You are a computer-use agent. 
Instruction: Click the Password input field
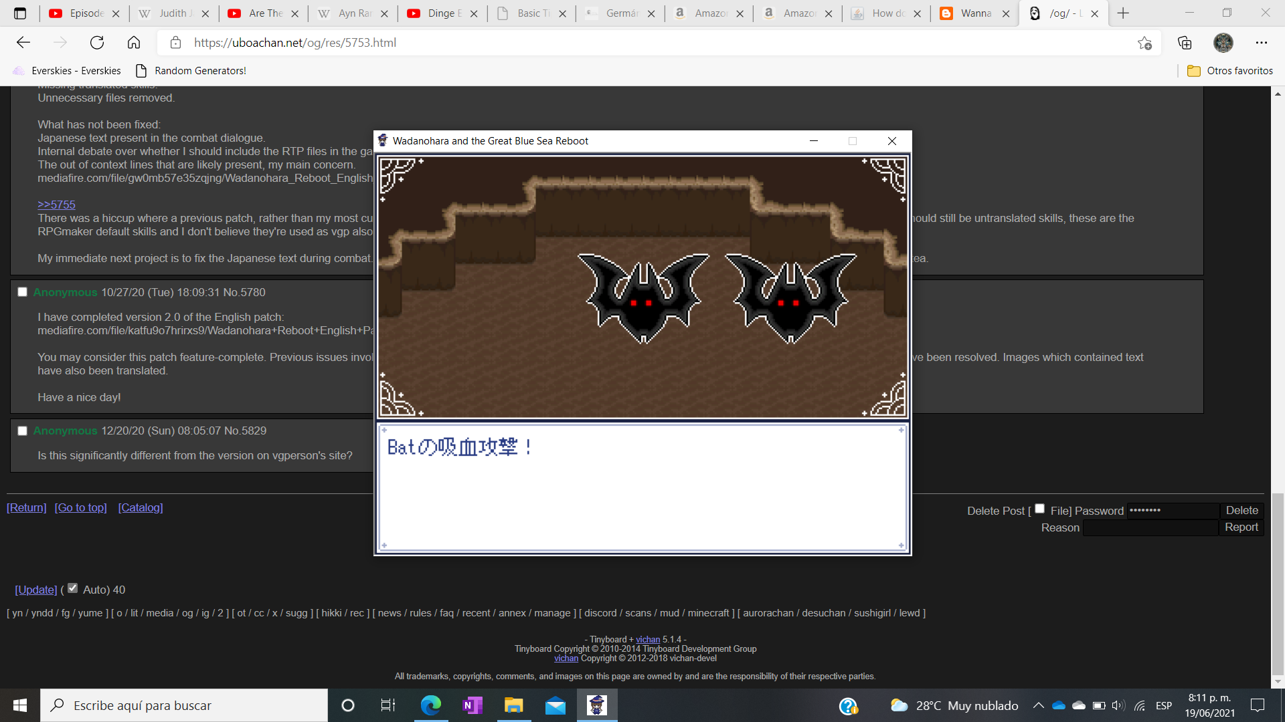[1173, 510]
